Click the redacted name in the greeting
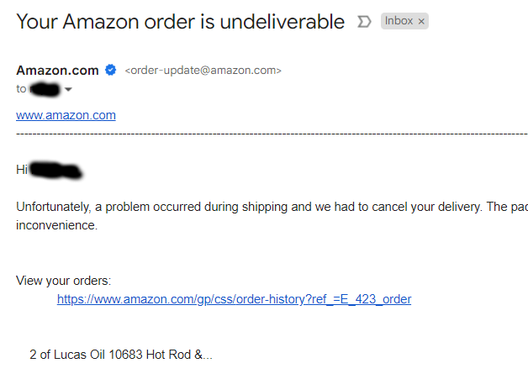 pyautogui.click(x=55, y=171)
